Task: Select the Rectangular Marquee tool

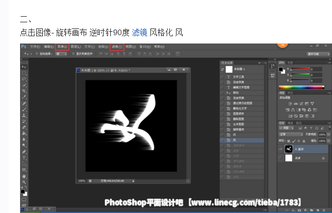Action: pyautogui.click(x=24, y=73)
